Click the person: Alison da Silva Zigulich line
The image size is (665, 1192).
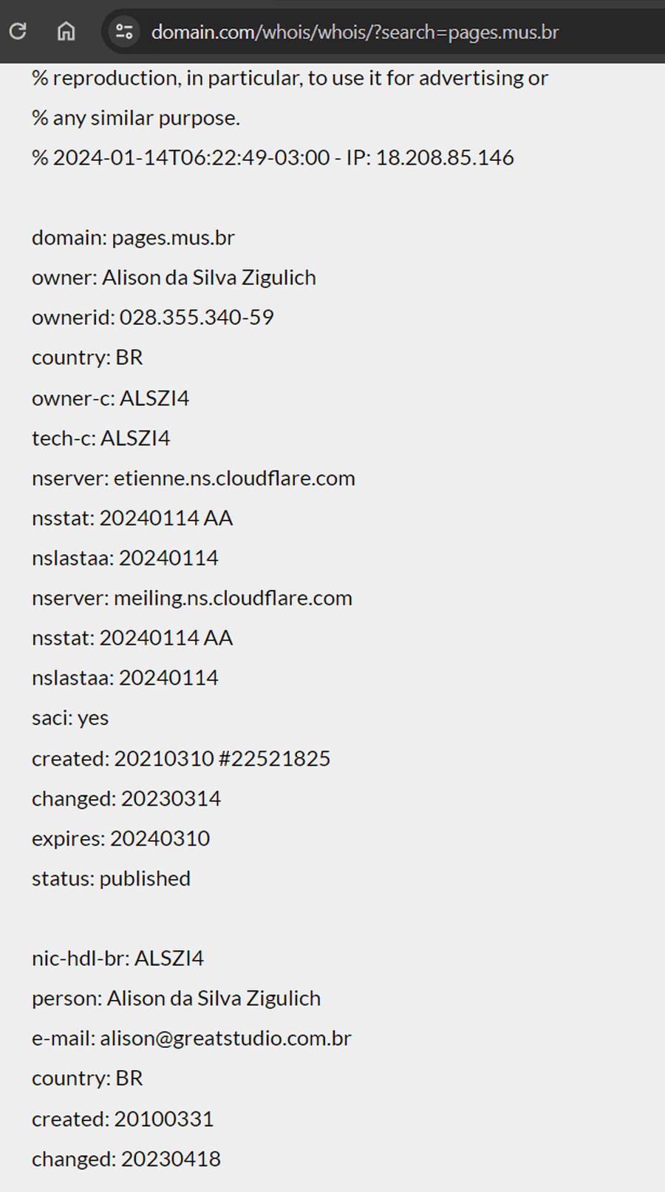[176, 999]
